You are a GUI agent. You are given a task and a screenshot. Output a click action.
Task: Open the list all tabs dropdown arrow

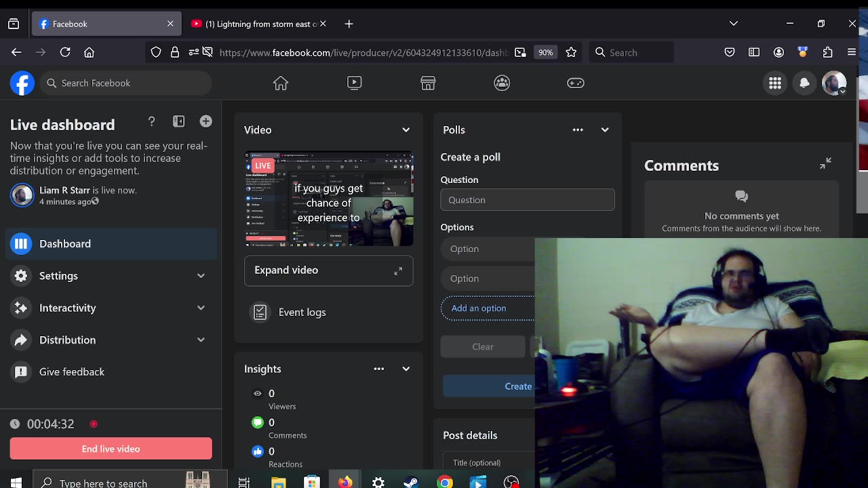(x=734, y=24)
